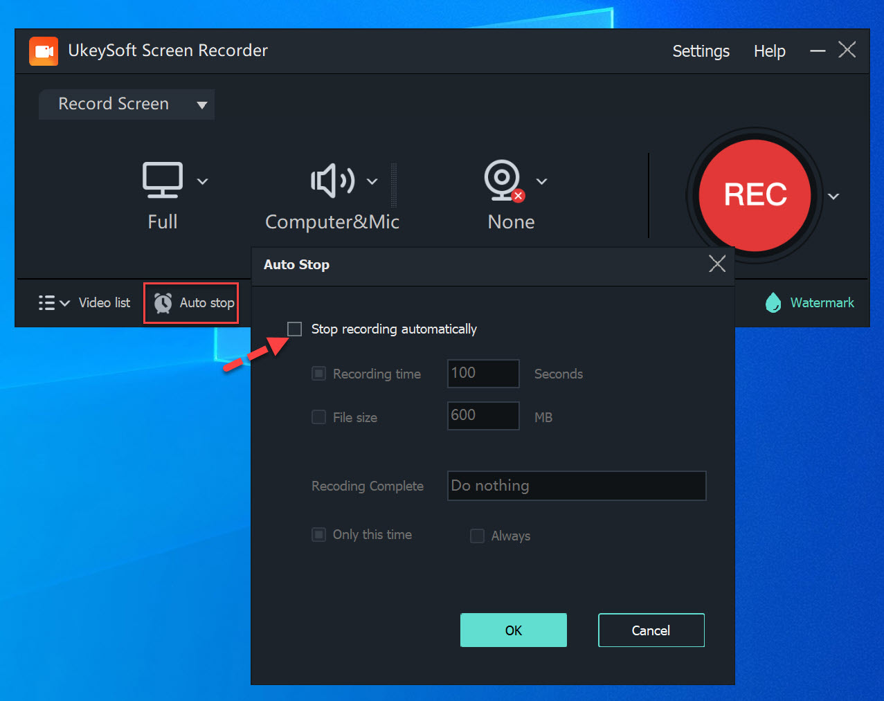Viewport: 884px width, 701px height.
Task: Click the Full label under monitor
Action: 163,222
